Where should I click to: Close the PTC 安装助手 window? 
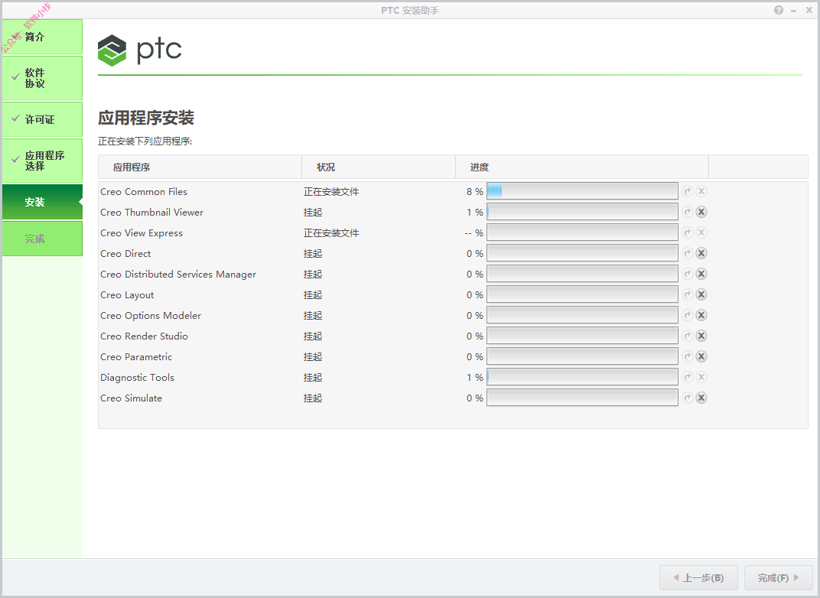(x=809, y=10)
